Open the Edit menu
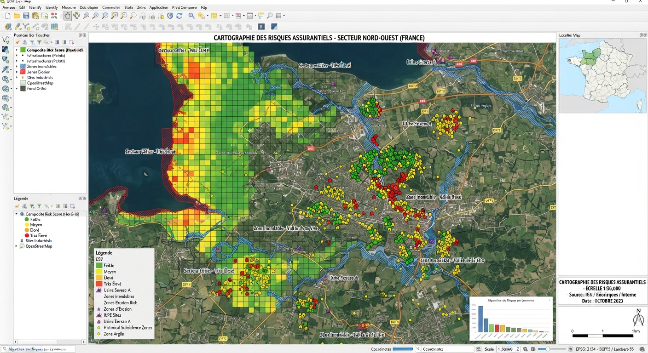648x353 pixels. 22,7
